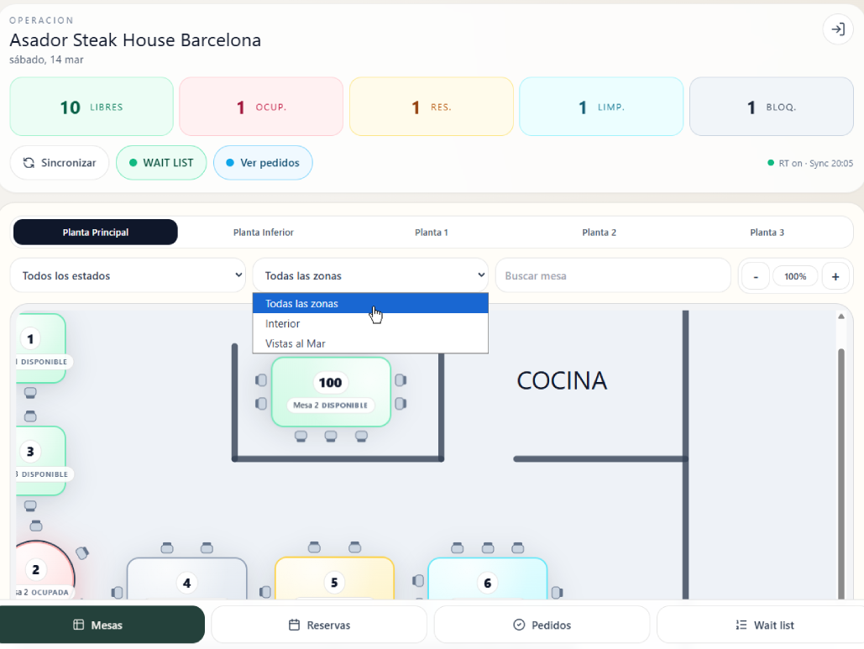Click the Buscar mesa search field
The height and width of the screenshot is (649, 864).
click(x=612, y=275)
